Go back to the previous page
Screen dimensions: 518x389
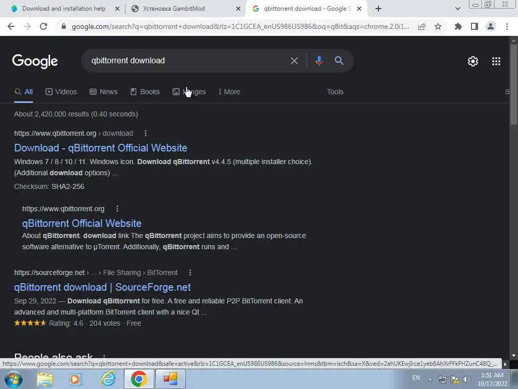click(x=11, y=26)
